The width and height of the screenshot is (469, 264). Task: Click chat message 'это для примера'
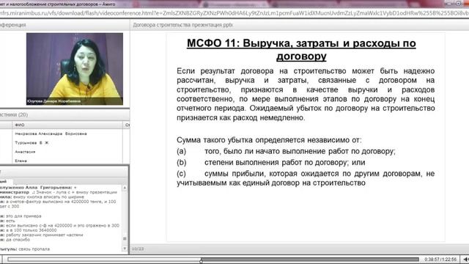[23, 216]
